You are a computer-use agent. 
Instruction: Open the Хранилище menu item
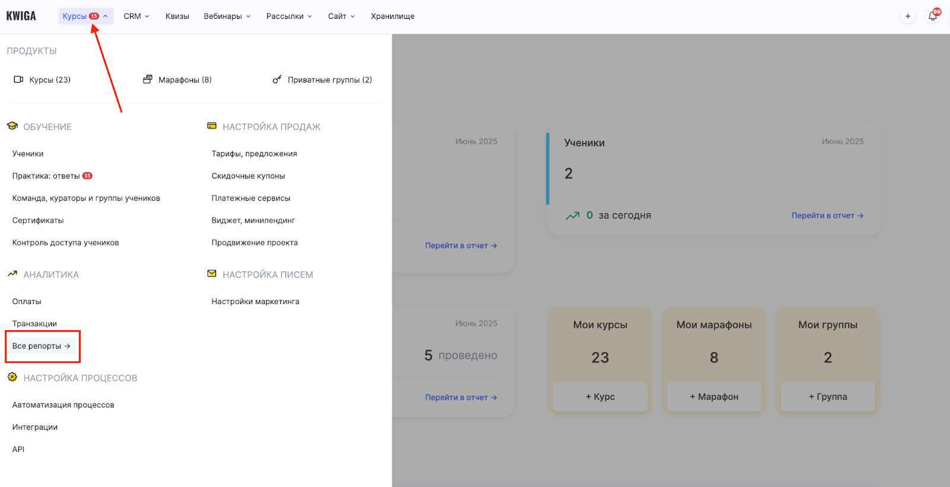[x=392, y=16]
